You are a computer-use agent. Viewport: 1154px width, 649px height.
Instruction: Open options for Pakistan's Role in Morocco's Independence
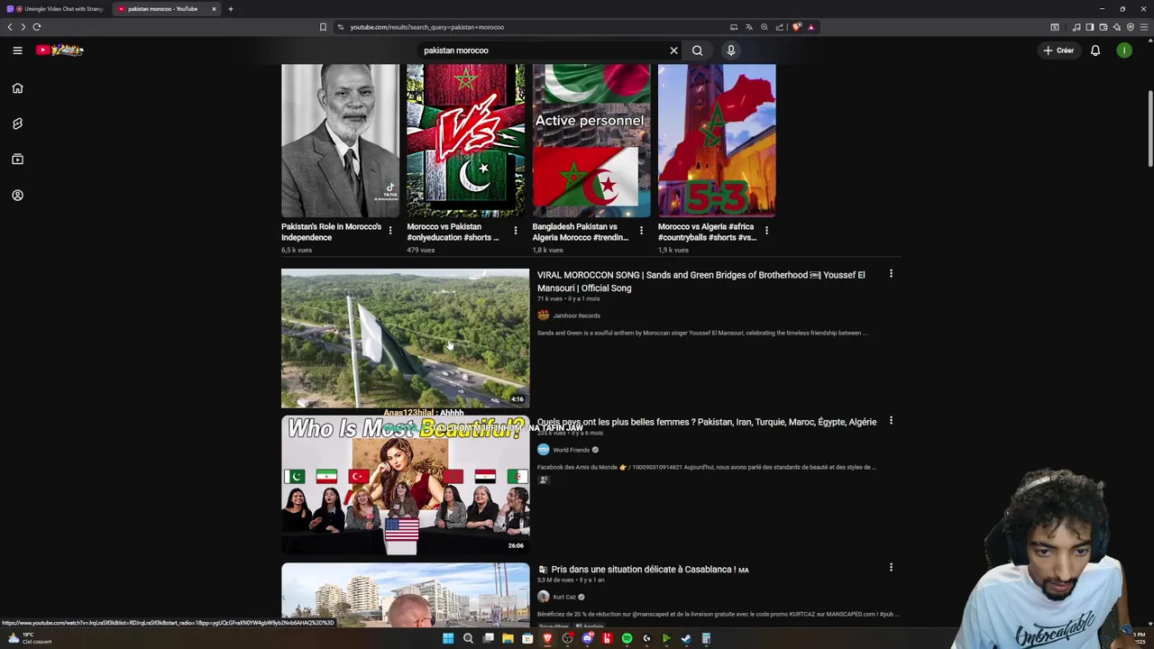[x=389, y=231]
